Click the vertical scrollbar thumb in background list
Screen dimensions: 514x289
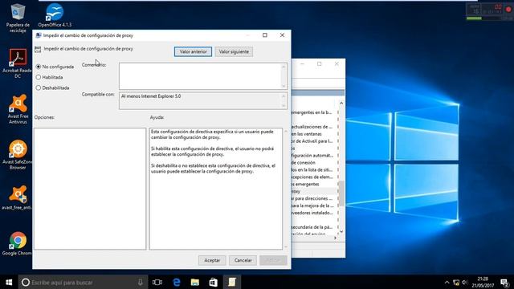341,193
